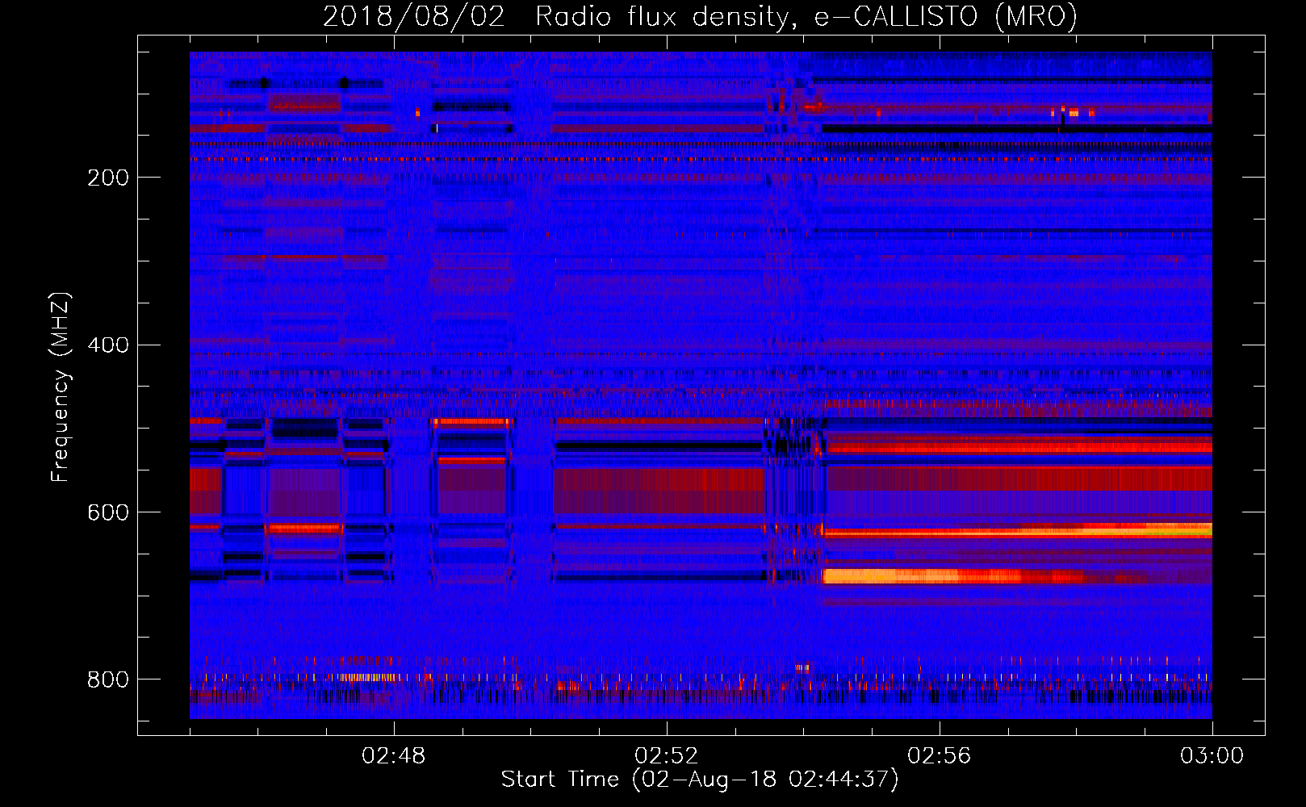Viewport: 1306px width, 807px height.
Task: Click the 02:48 time tick label
Action: point(394,756)
